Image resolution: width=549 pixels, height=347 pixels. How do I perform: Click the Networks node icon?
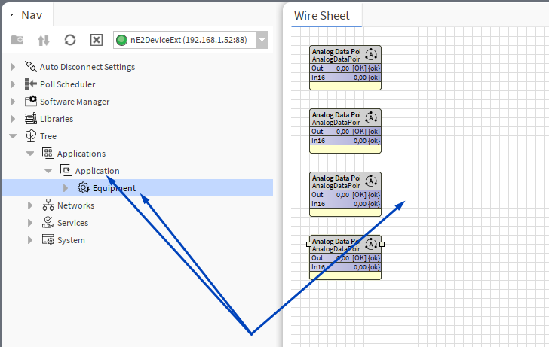[x=48, y=205]
